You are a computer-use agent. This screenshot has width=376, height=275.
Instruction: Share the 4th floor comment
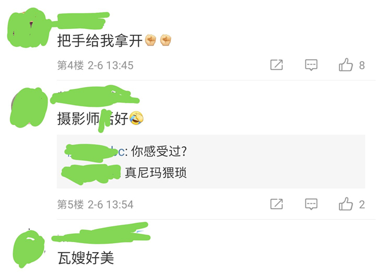coord(277,65)
